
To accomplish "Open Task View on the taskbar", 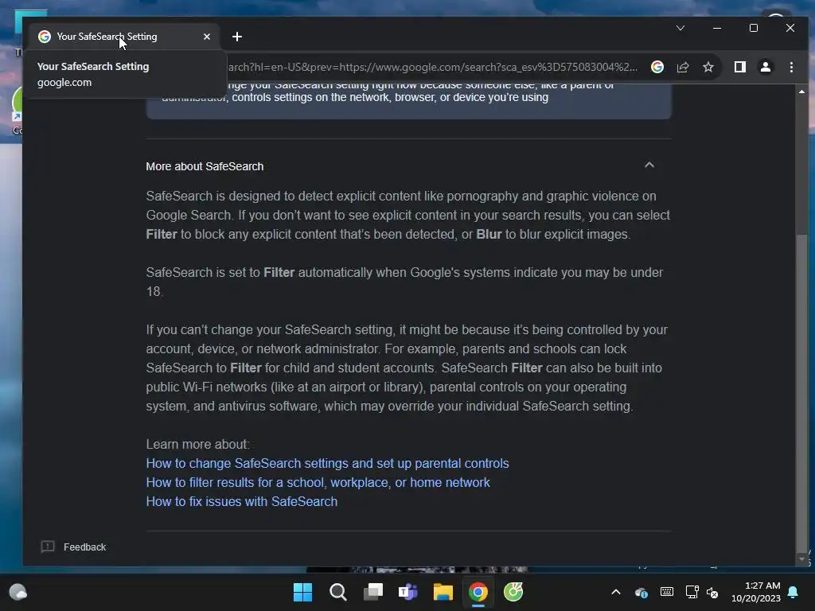I will pos(373,592).
